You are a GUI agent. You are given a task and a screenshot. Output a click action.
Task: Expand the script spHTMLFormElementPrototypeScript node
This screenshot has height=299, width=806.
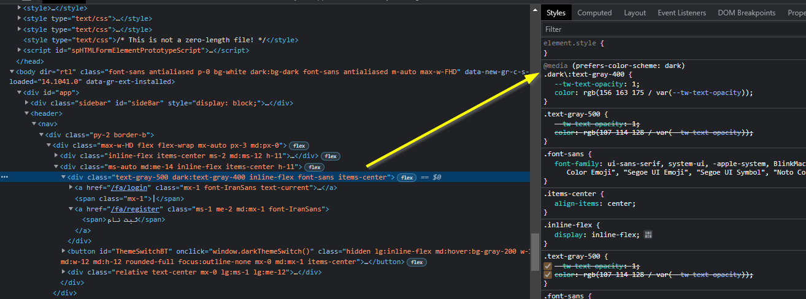[x=19, y=50]
